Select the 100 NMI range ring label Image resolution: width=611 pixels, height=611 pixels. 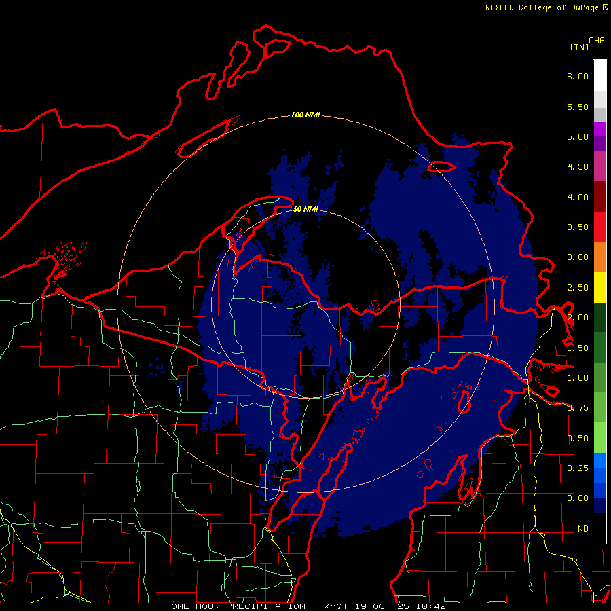tap(305, 115)
